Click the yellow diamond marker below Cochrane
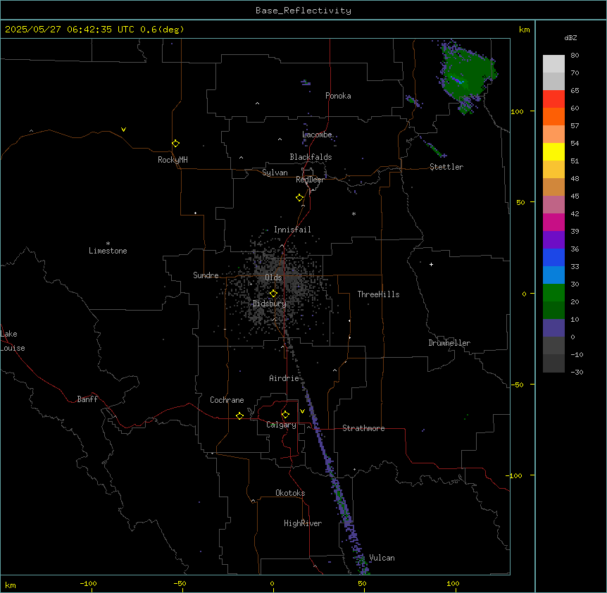 point(239,416)
